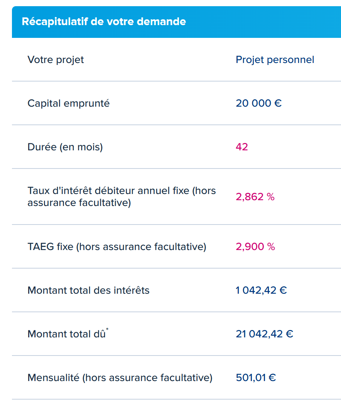Click the 20 000 € borrowed amount
The height and width of the screenshot is (405, 341).
coord(258,103)
